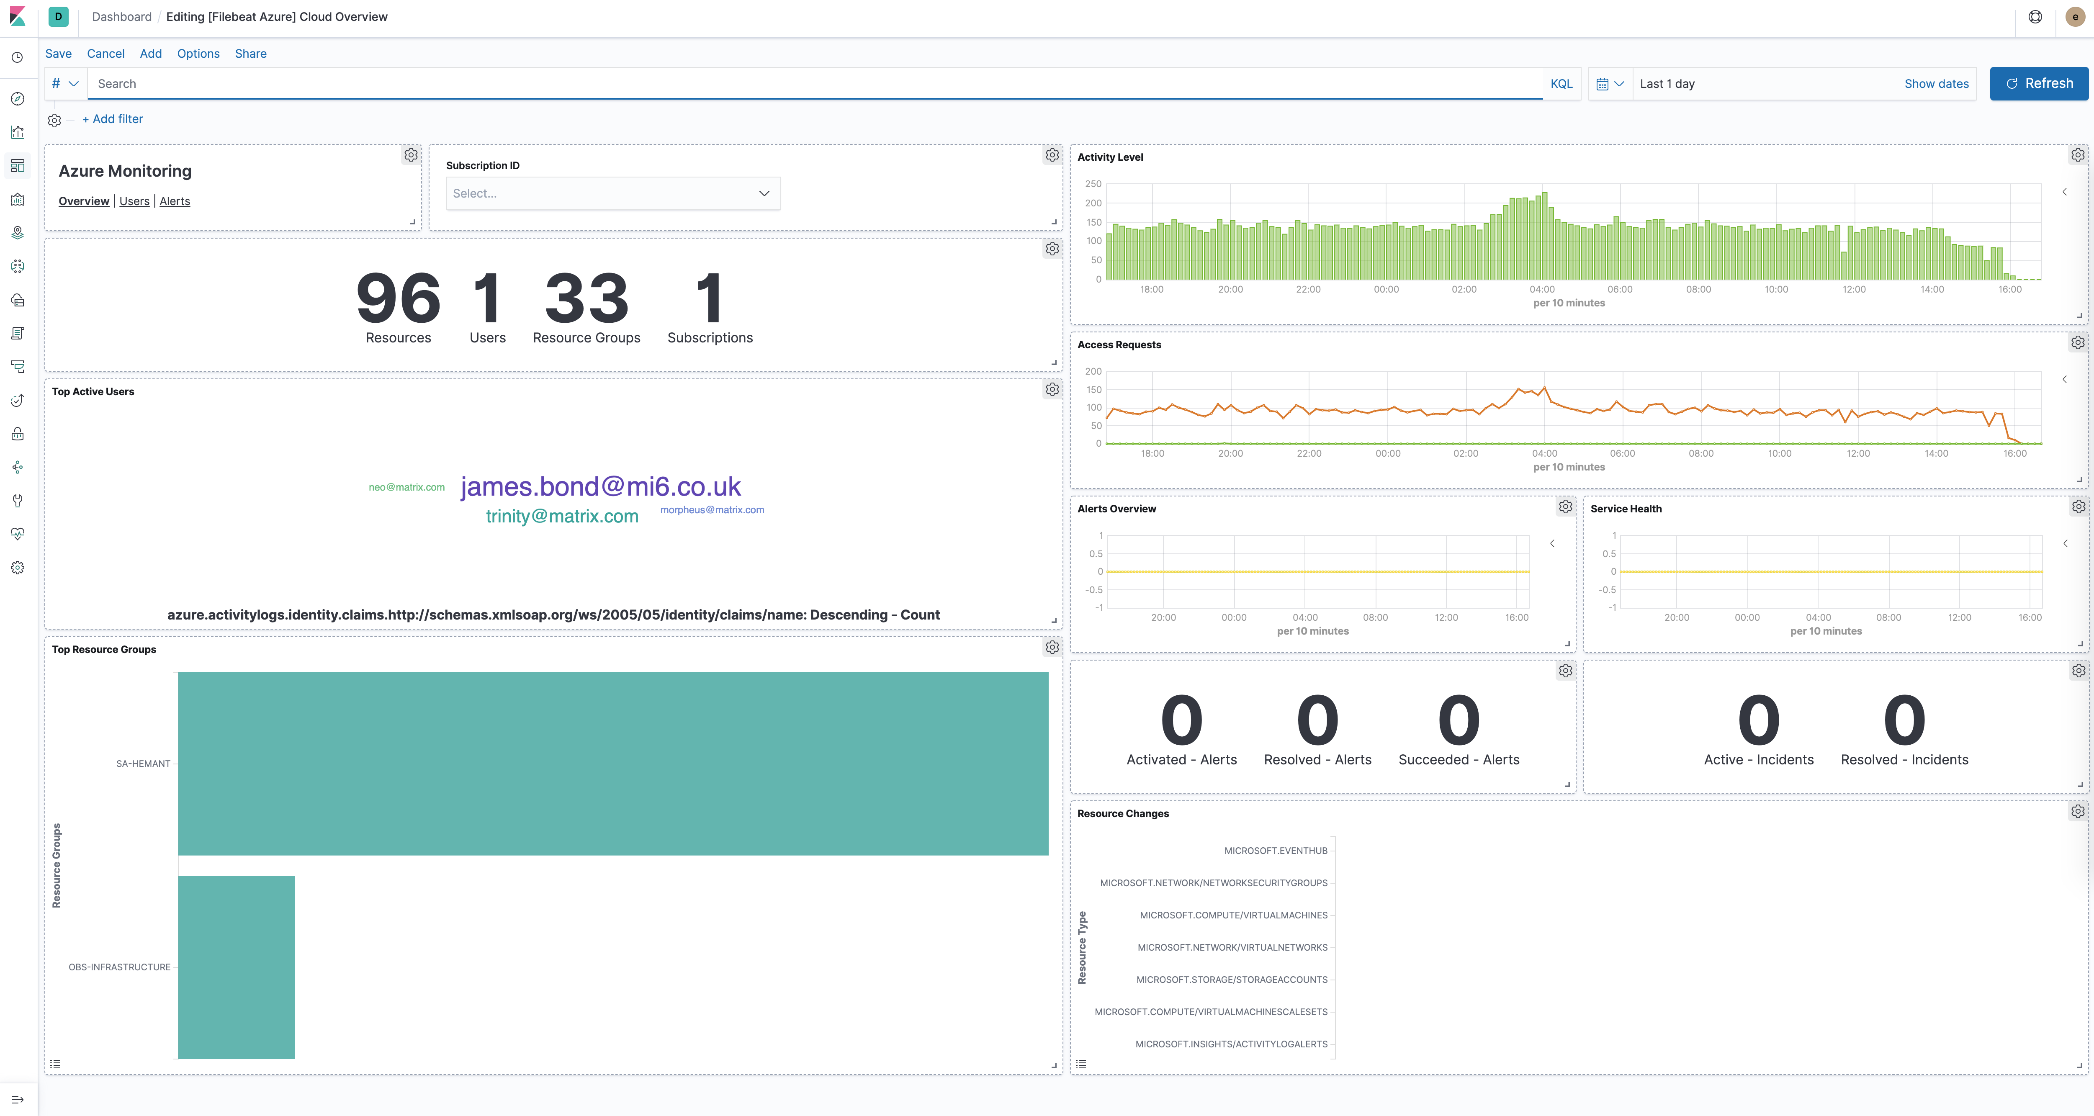The height and width of the screenshot is (1116, 2094).
Task: Open the calendar date picker dropdown
Action: click(x=1609, y=84)
